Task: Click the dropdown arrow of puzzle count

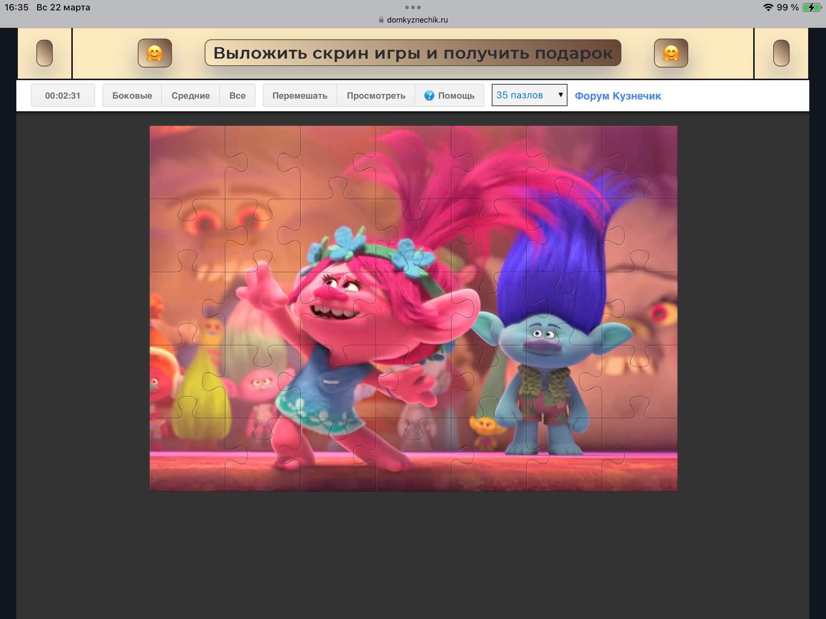Action: (x=560, y=95)
